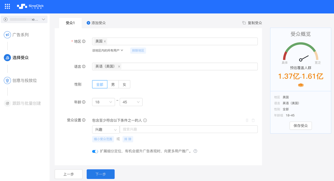Click the plus icon for 添加受众

(x=88, y=23)
